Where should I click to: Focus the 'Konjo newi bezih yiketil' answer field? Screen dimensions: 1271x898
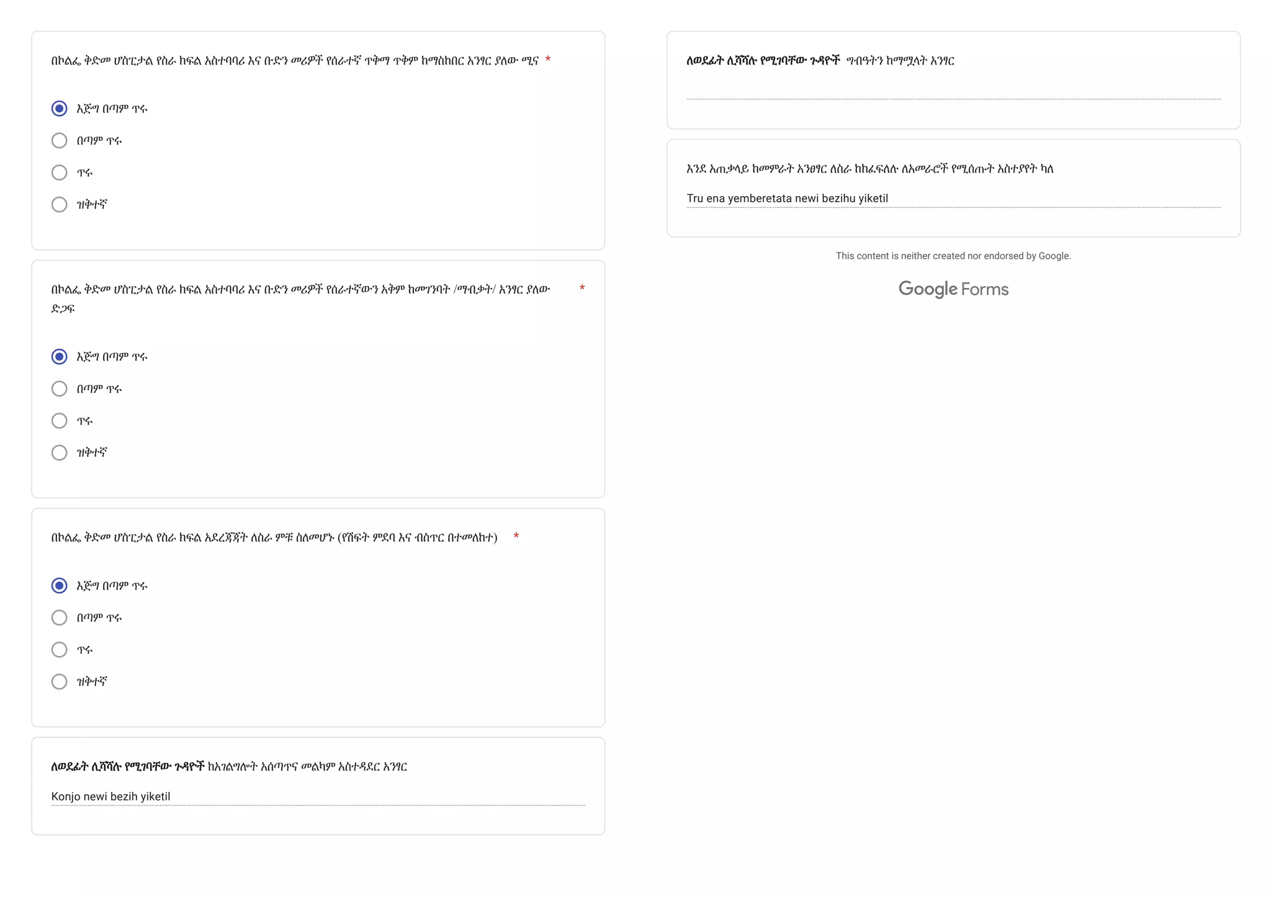click(x=318, y=796)
